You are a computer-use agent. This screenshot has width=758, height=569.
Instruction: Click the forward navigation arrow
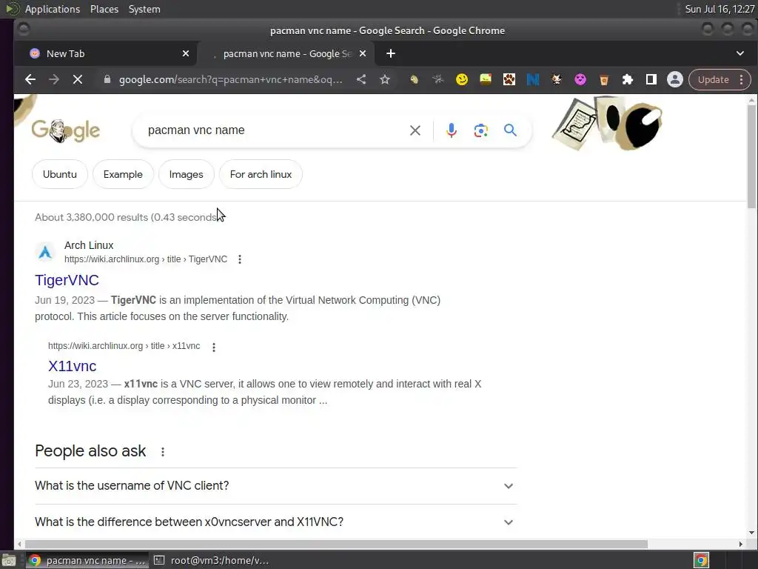coord(53,79)
